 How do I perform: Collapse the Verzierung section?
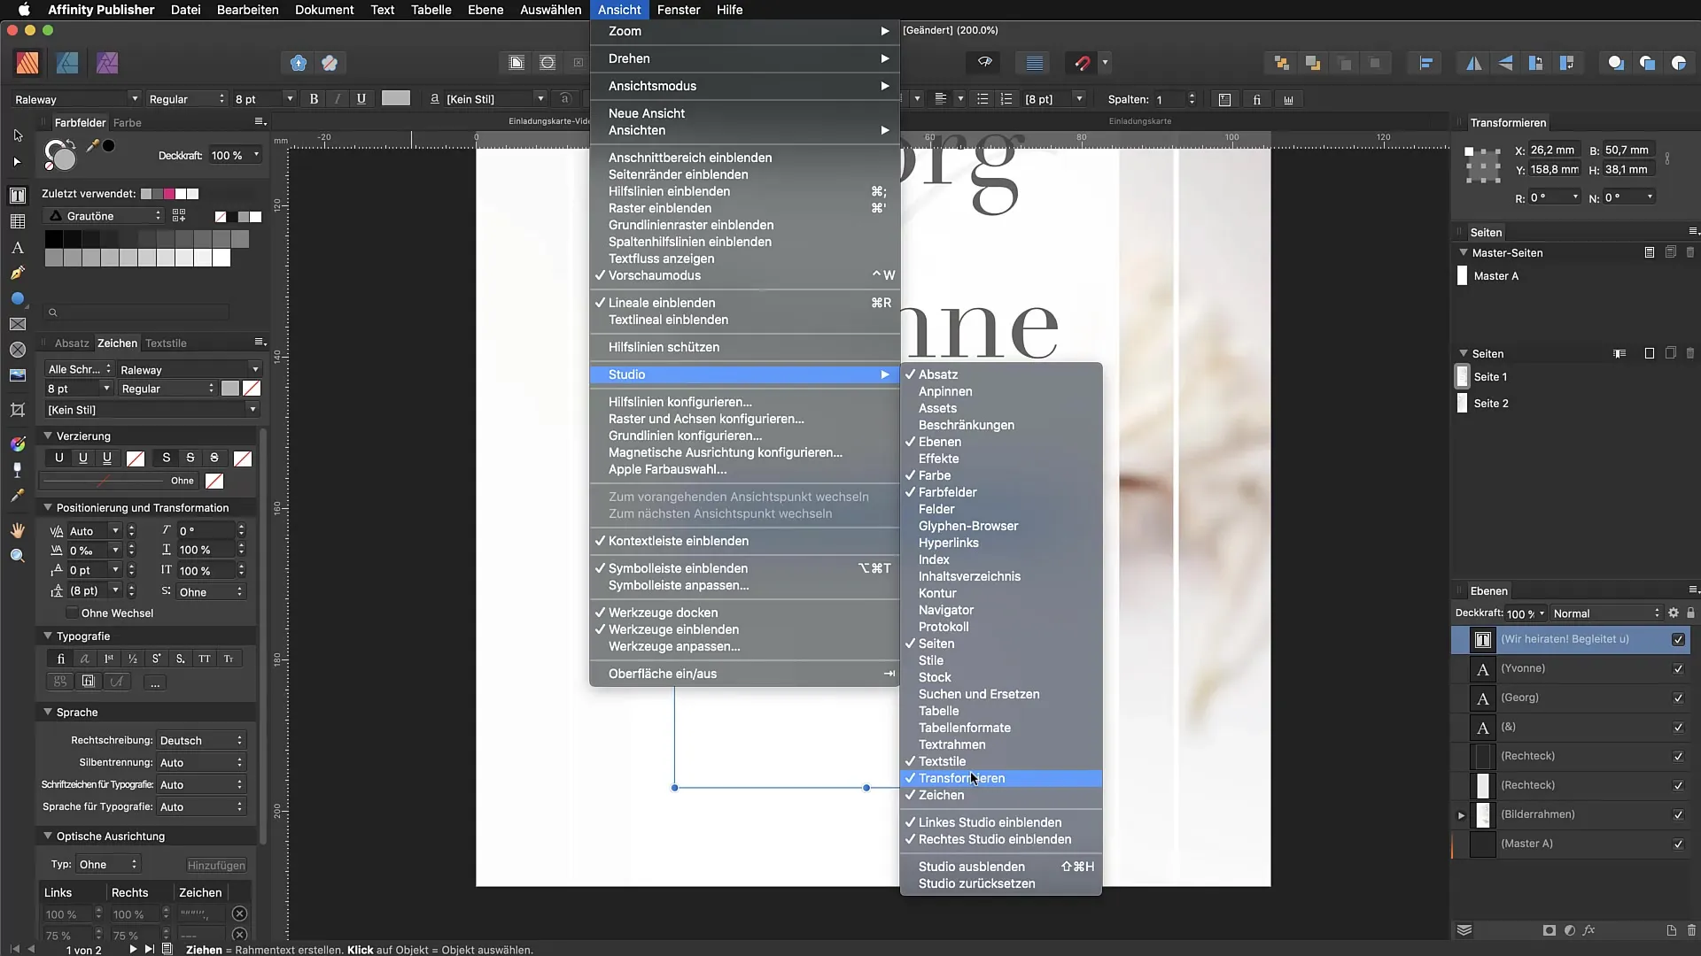tap(48, 436)
